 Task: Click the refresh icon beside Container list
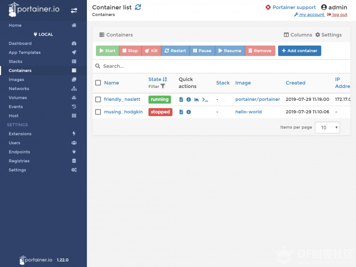[138, 7]
